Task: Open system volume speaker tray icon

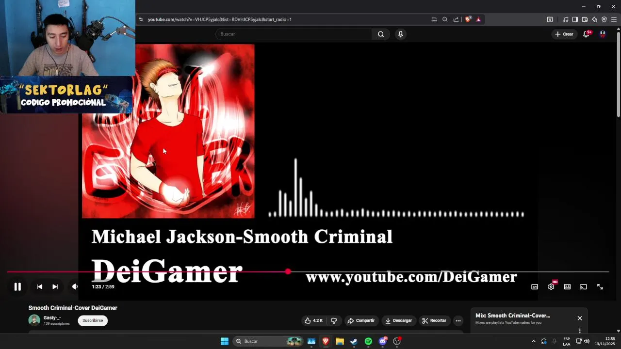Action: point(587,341)
